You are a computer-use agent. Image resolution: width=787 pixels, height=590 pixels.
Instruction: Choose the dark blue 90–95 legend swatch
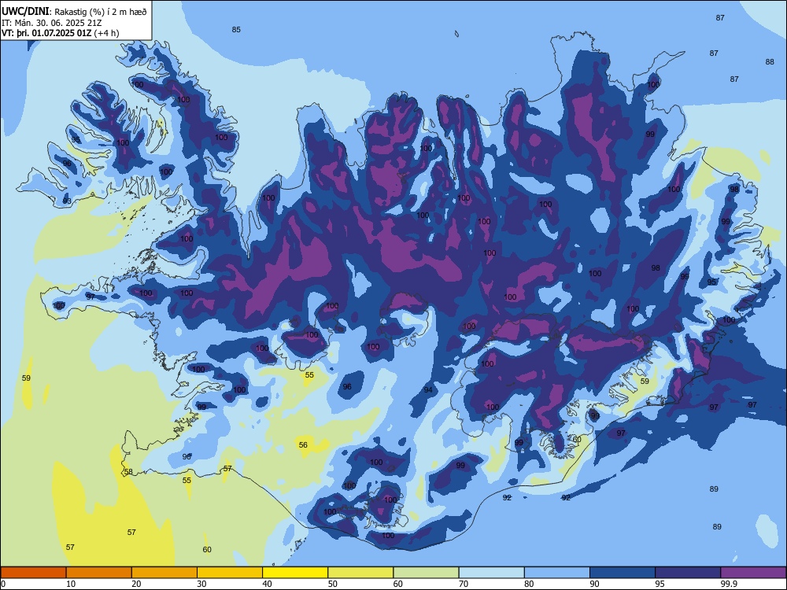(x=623, y=573)
